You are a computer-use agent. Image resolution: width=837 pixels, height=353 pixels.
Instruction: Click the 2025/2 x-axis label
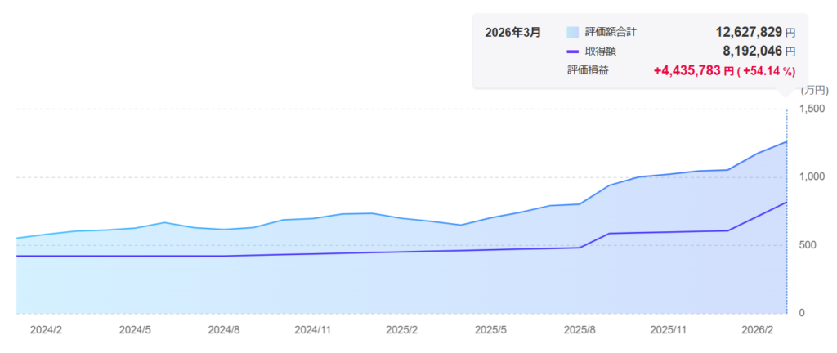point(402,331)
